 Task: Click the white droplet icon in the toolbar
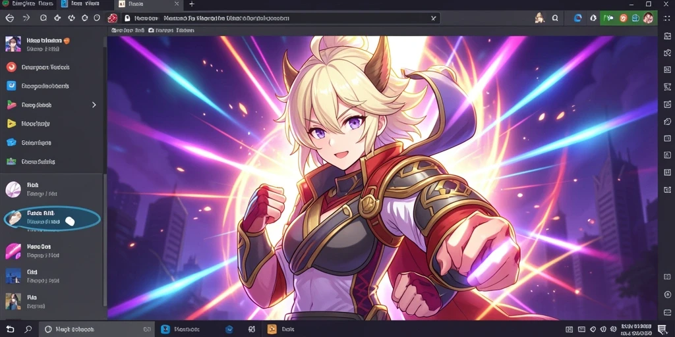point(593,18)
